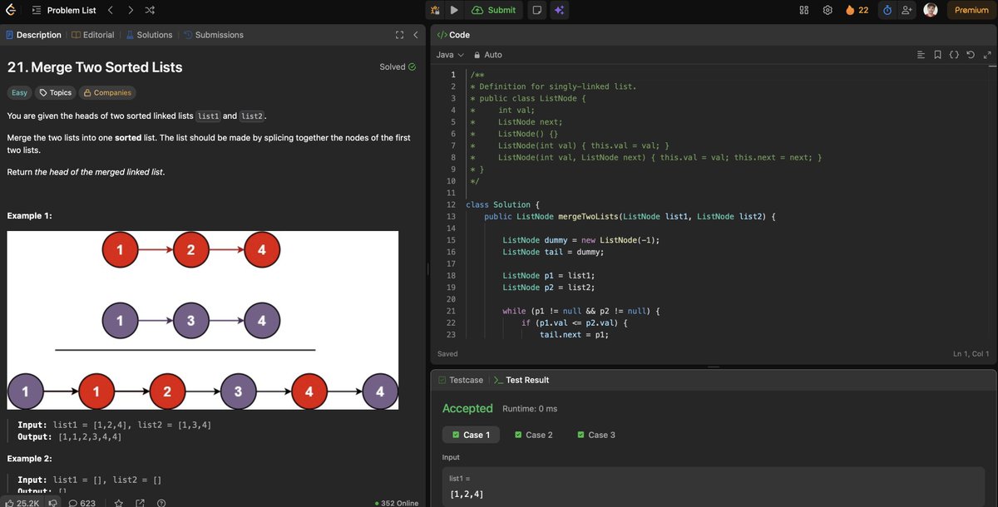998x507 pixels.
Task: Run code with the play icon
Action: pyautogui.click(x=454, y=10)
